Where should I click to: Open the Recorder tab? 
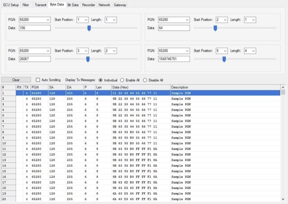click(88, 5)
